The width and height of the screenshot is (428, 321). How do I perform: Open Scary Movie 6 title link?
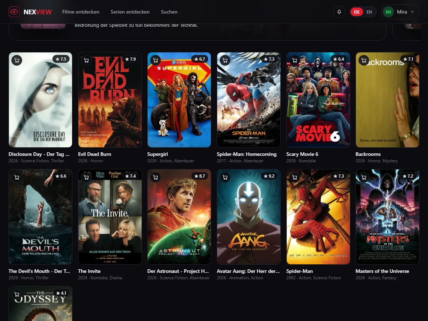click(302, 154)
